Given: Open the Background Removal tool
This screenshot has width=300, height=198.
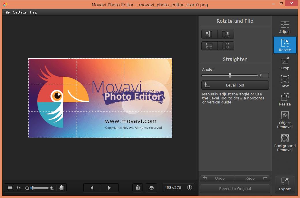Looking at the screenshot, I should click(x=285, y=143).
